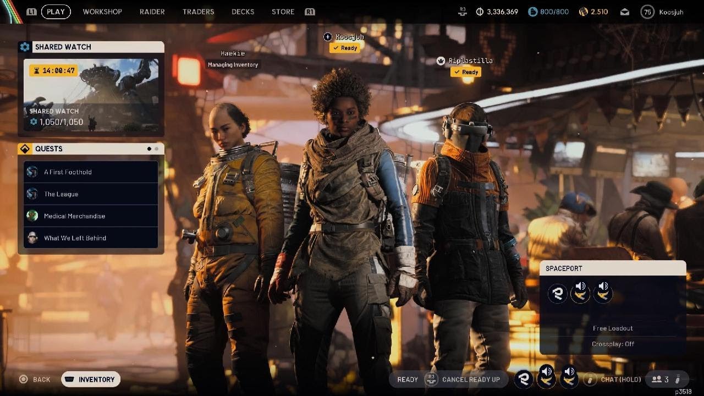Click the A First Foothold quest-giver portrait

point(32,172)
